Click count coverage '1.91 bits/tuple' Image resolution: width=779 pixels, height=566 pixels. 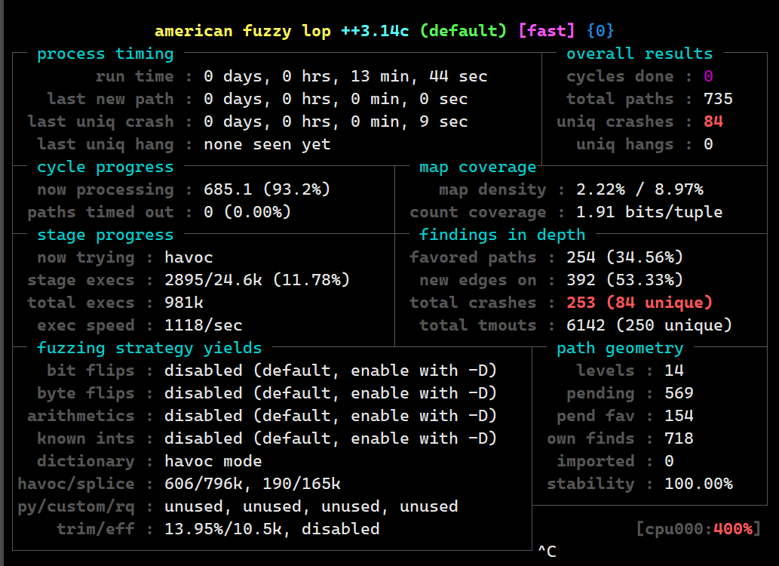[649, 212]
